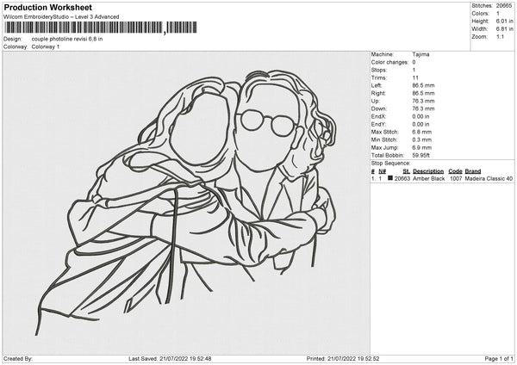Click the thread code 1007
517x365 pixels.
[x=456, y=178]
